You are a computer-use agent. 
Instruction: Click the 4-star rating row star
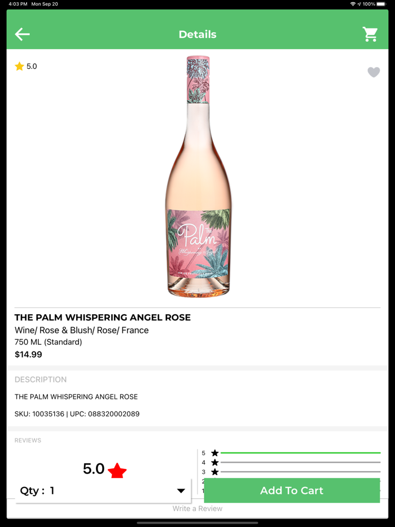click(214, 463)
